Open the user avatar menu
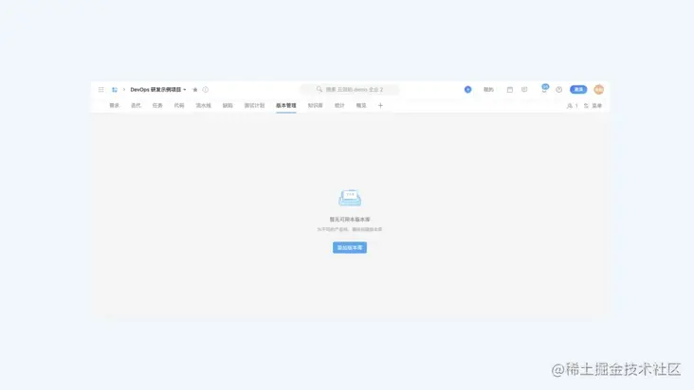This screenshot has width=694, height=390. 599,90
